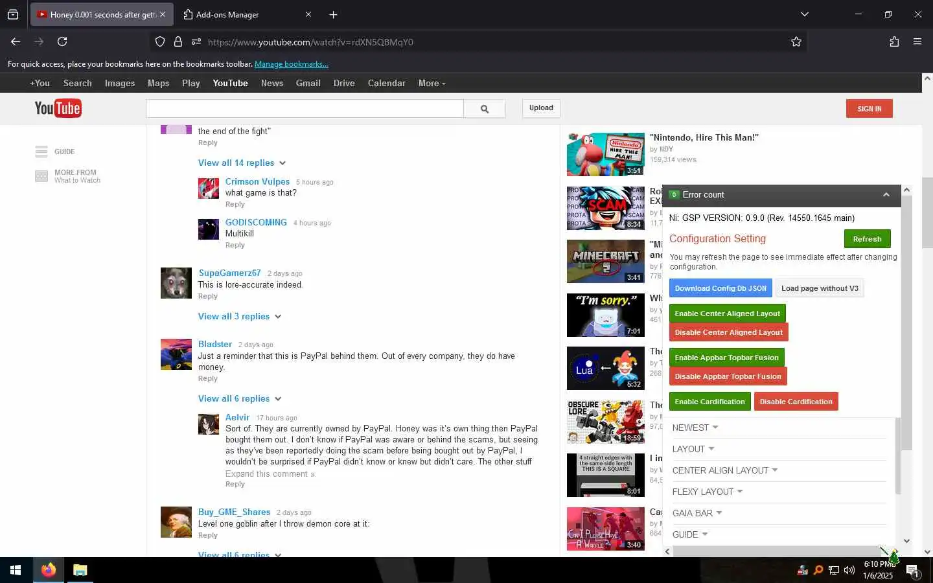
Task: Expand View all 14 replies
Action: click(242, 163)
